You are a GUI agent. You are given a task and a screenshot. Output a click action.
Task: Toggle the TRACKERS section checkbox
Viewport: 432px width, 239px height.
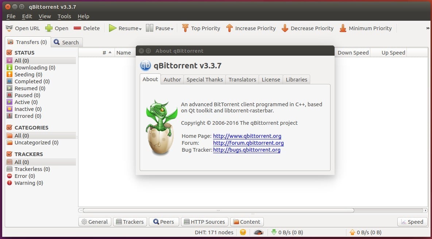9,154
